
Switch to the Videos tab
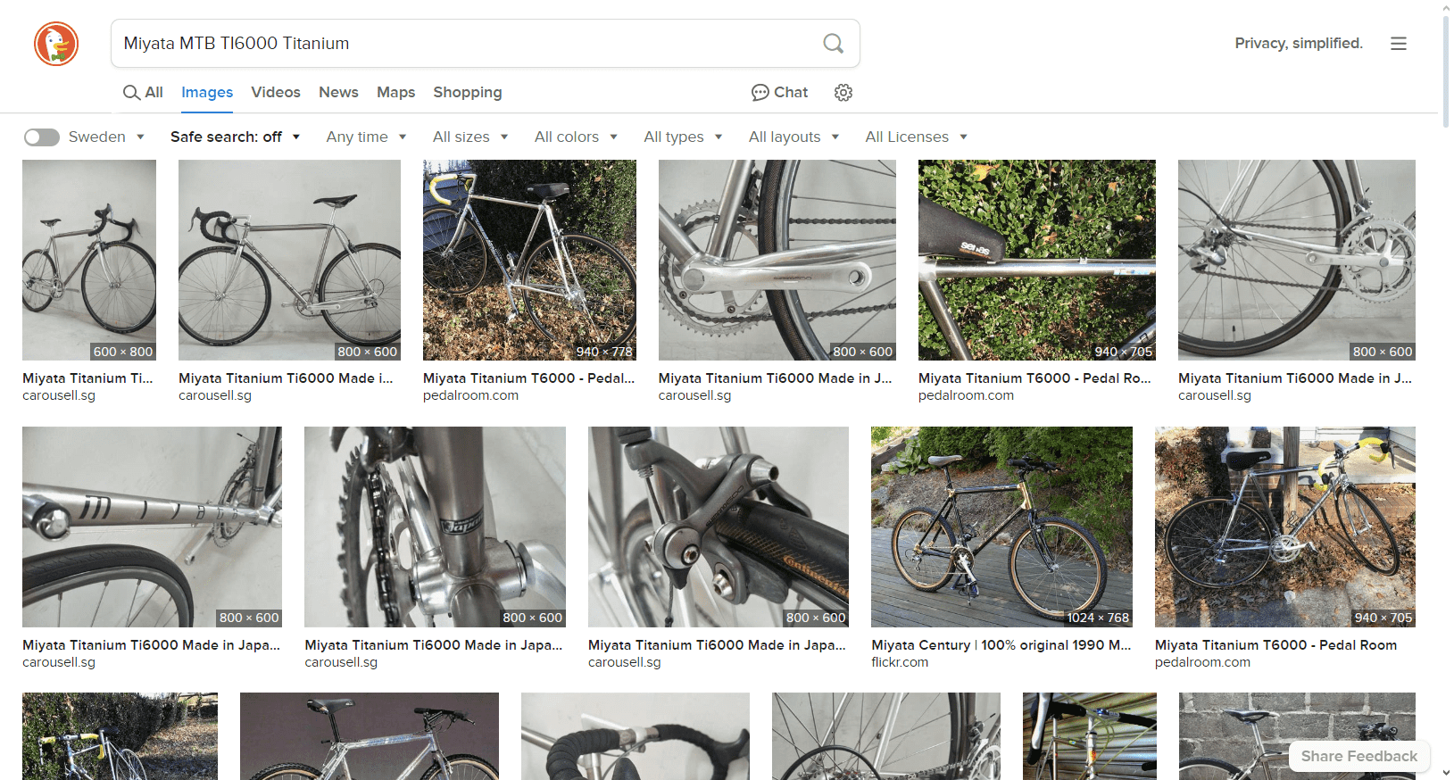tap(276, 93)
